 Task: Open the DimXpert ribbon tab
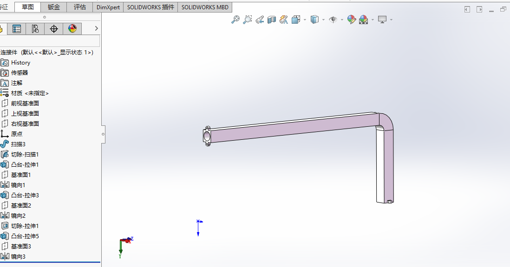pos(108,7)
